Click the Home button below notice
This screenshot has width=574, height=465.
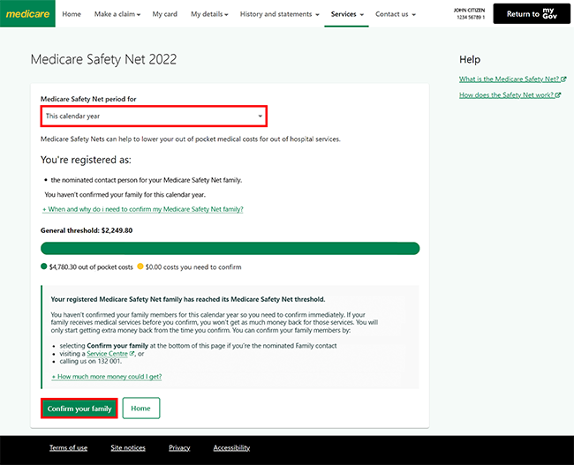pos(141,409)
